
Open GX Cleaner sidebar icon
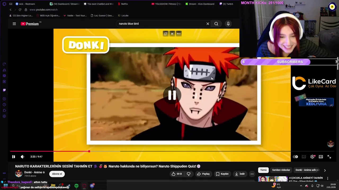click(4, 70)
